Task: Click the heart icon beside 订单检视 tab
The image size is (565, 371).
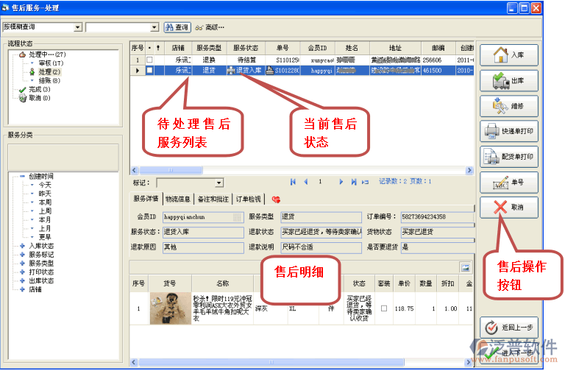Action: coord(276,199)
